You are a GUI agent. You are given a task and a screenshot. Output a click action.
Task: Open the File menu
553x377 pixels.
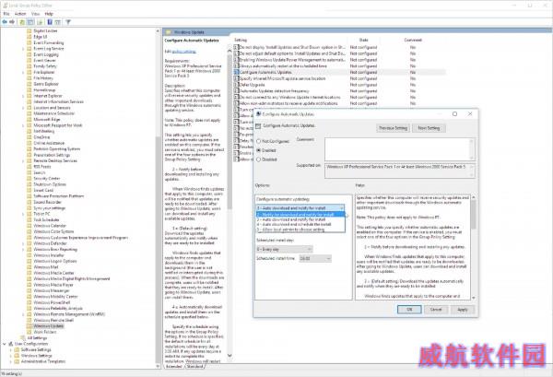[x=6, y=14]
